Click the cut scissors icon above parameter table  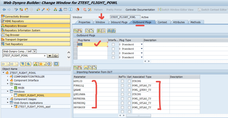point(86,67)
